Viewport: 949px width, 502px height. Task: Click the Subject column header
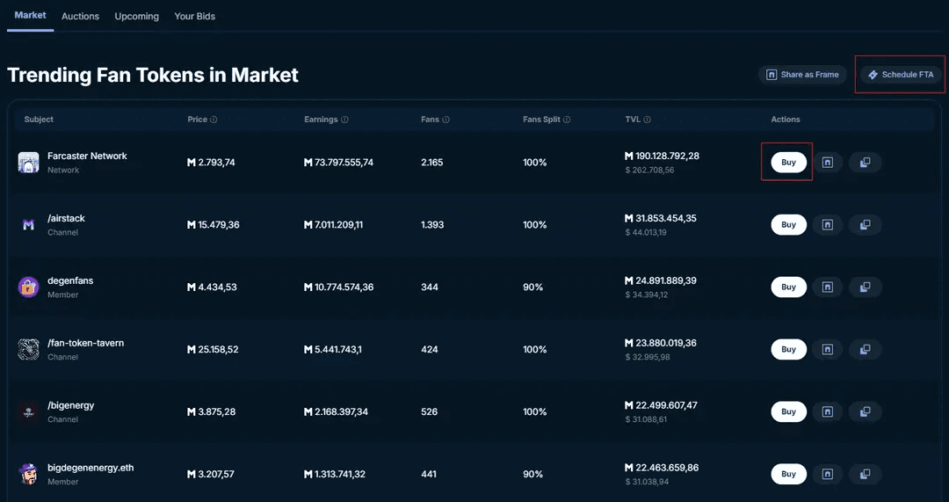click(39, 120)
